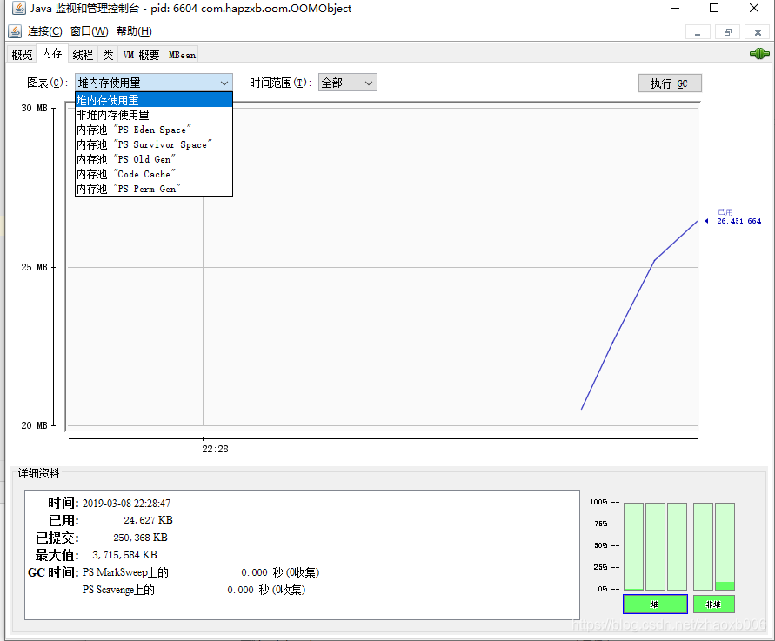Screen dimensions: 775x641
Task: Choose 内存池 "PS Perm Gen" option
Action: click(154, 189)
